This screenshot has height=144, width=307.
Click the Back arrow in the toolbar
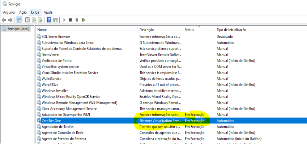[x=4, y=20]
